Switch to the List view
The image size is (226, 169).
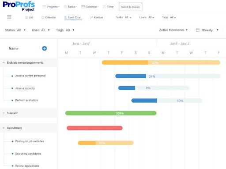coord(29,17)
